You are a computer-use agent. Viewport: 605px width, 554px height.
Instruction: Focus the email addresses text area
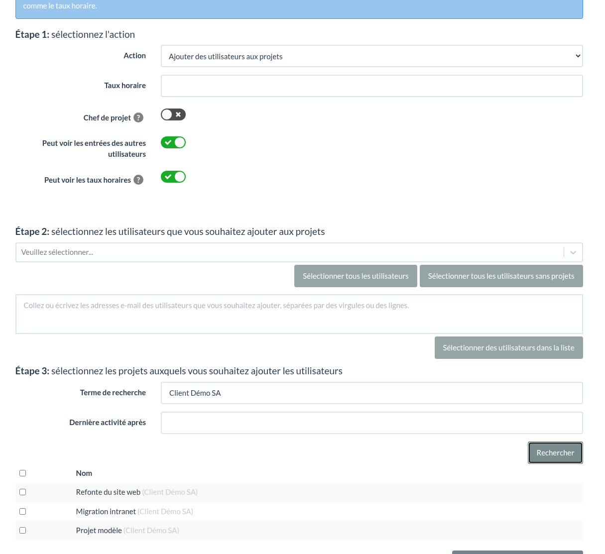click(299, 314)
